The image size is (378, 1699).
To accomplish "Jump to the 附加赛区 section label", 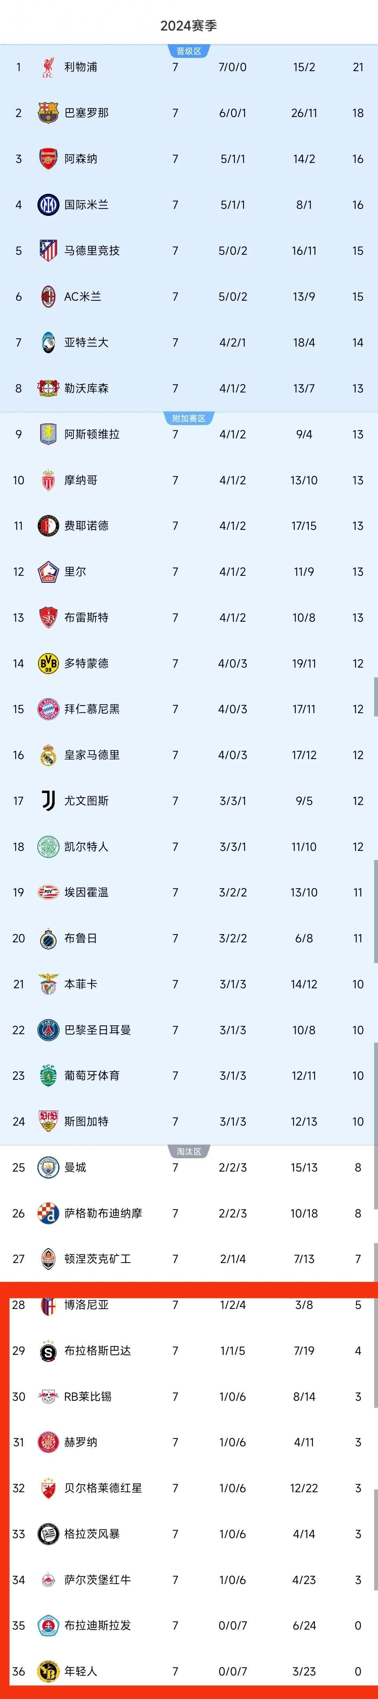I will (x=189, y=419).
